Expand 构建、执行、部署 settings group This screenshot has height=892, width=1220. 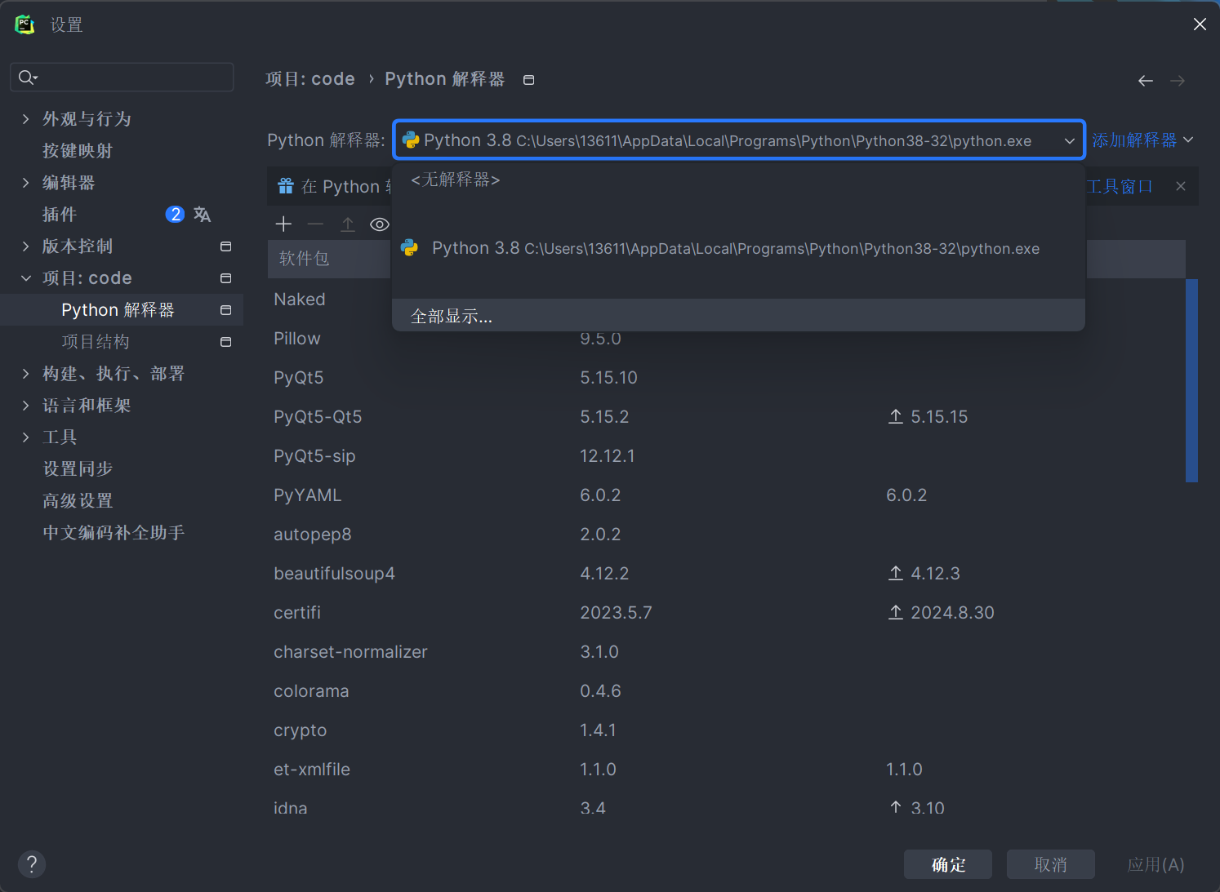point(26,374)
